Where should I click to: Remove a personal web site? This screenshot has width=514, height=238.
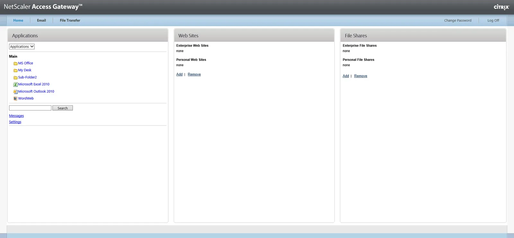point(194,74)
